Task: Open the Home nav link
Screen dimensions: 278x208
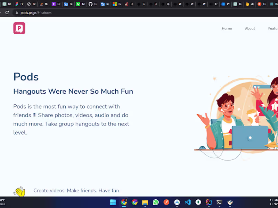Action: pyautogui.click(x=227, y=28)
